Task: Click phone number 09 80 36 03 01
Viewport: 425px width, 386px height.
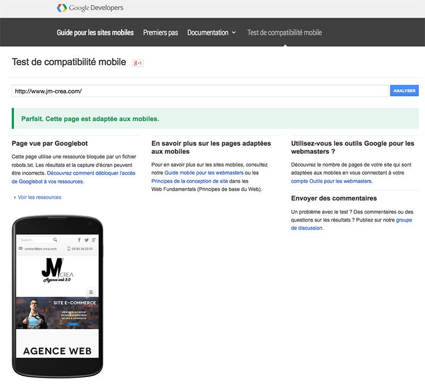Action: [x=80, y=249]
